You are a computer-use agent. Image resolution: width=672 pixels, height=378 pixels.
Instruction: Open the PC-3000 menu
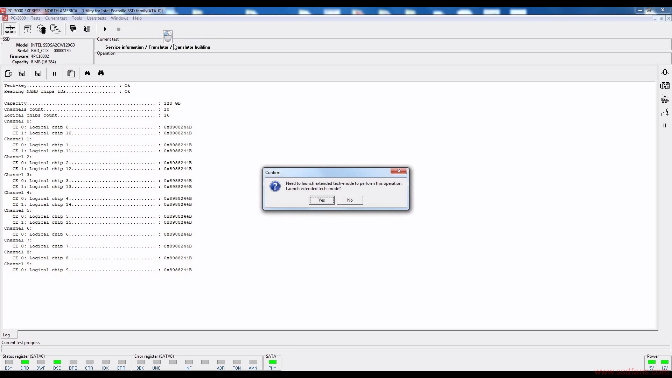tap(18, 18)
